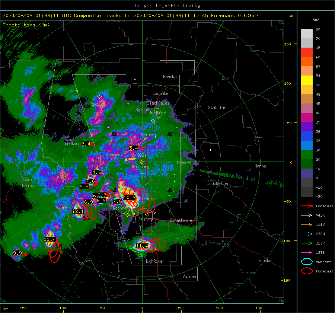Screen dimensions: 335x313
Task: Click the Ponoka city label
Action: 170,77
